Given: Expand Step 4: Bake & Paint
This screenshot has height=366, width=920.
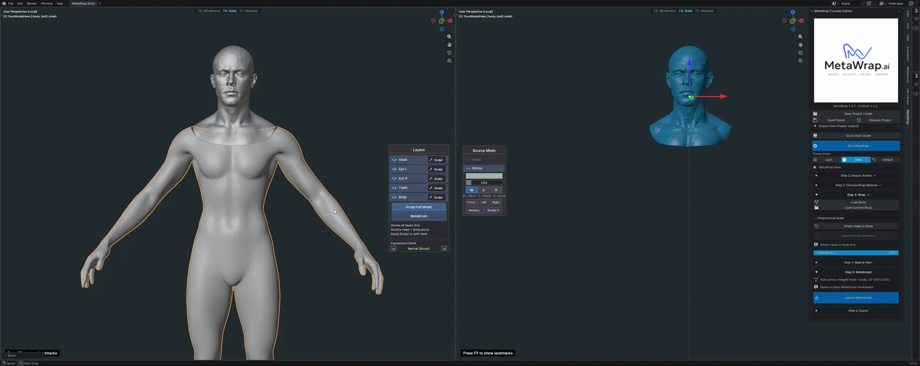Looking at the screenshot, I should (x=856, y=263).
